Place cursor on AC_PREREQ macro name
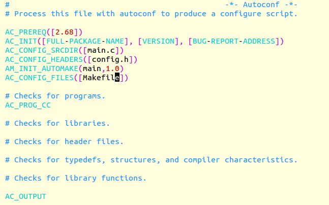The image size is (329, 205). click(25, 32)
